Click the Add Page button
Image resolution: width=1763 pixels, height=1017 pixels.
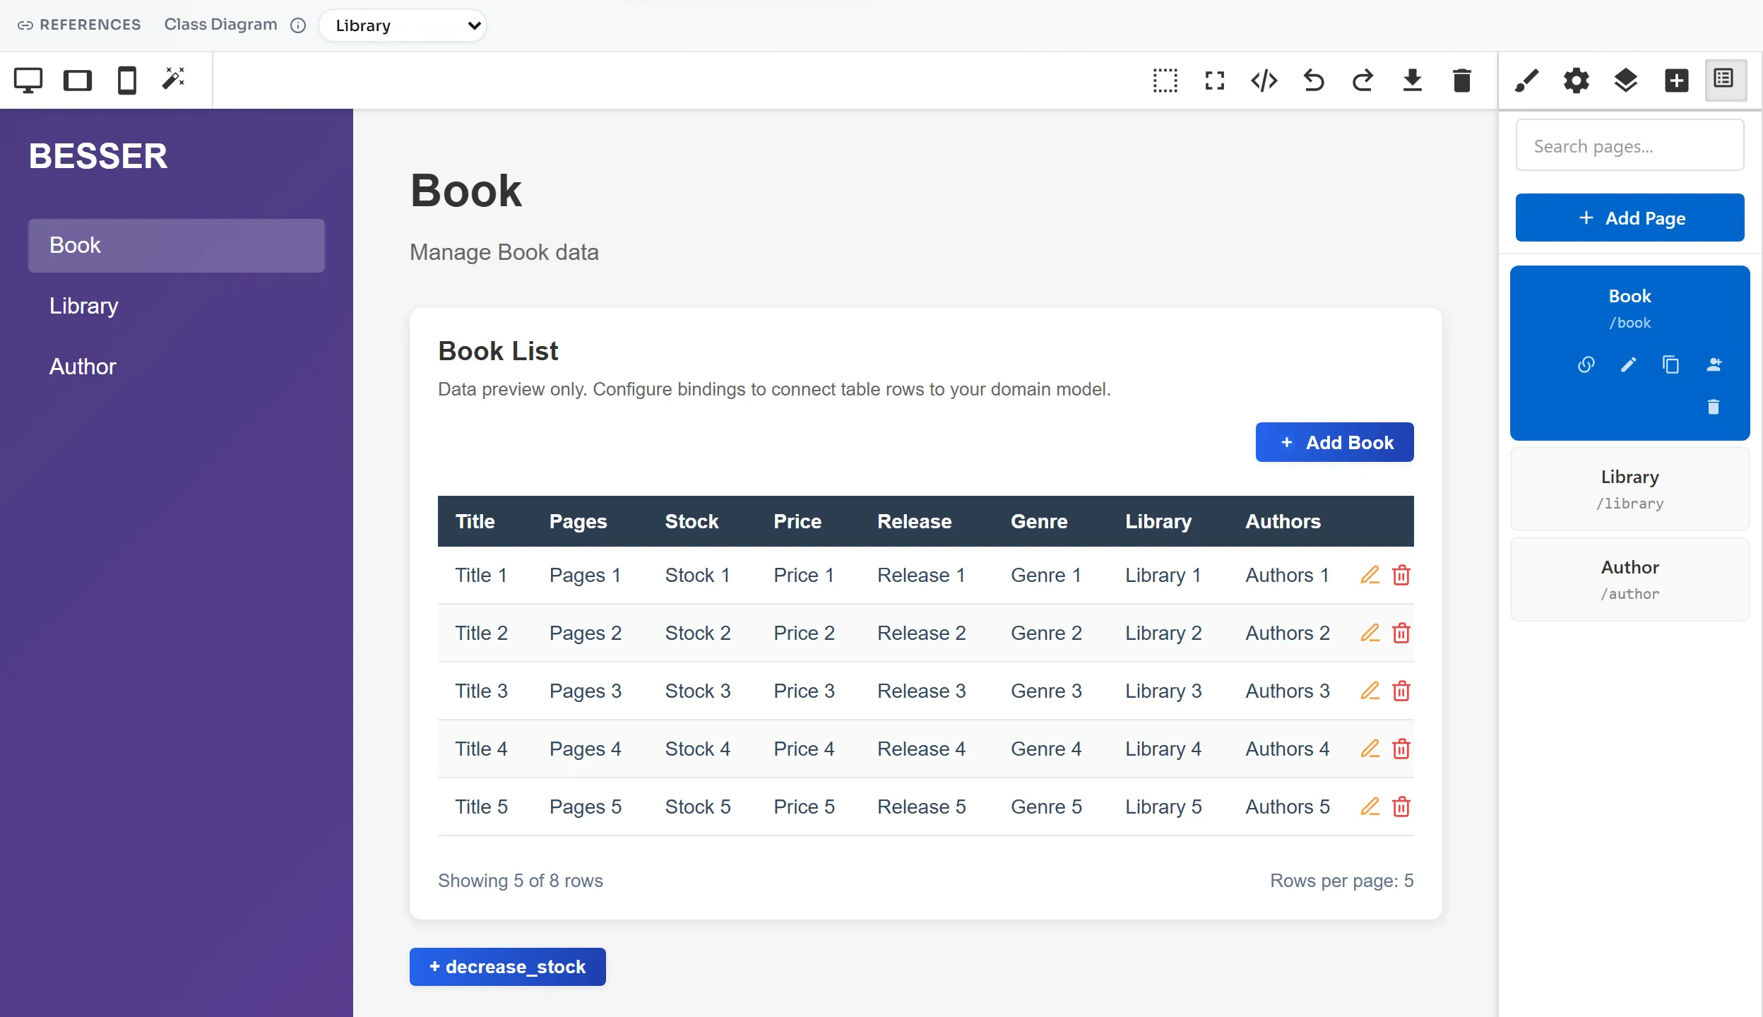(x=1630, y=218)
